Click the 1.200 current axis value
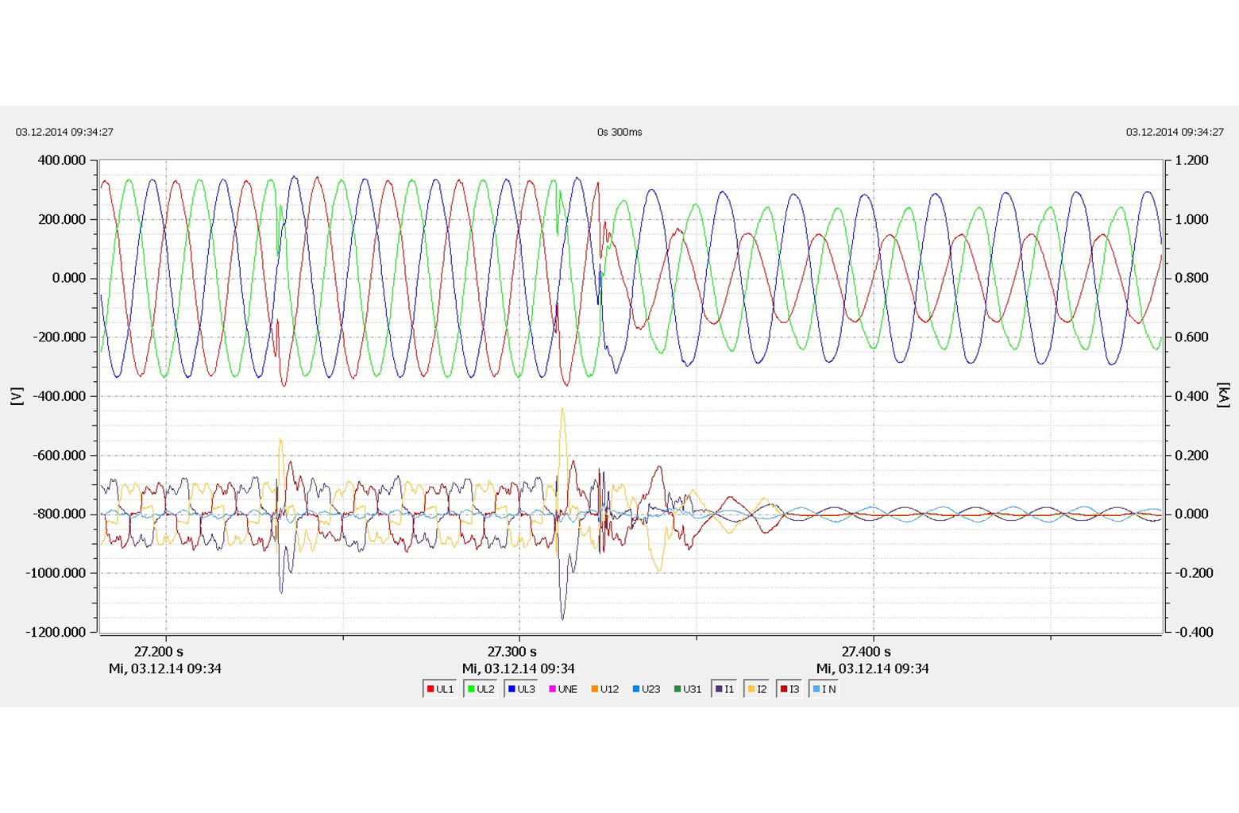1239x813 pixels. (x=1191, y=160)
